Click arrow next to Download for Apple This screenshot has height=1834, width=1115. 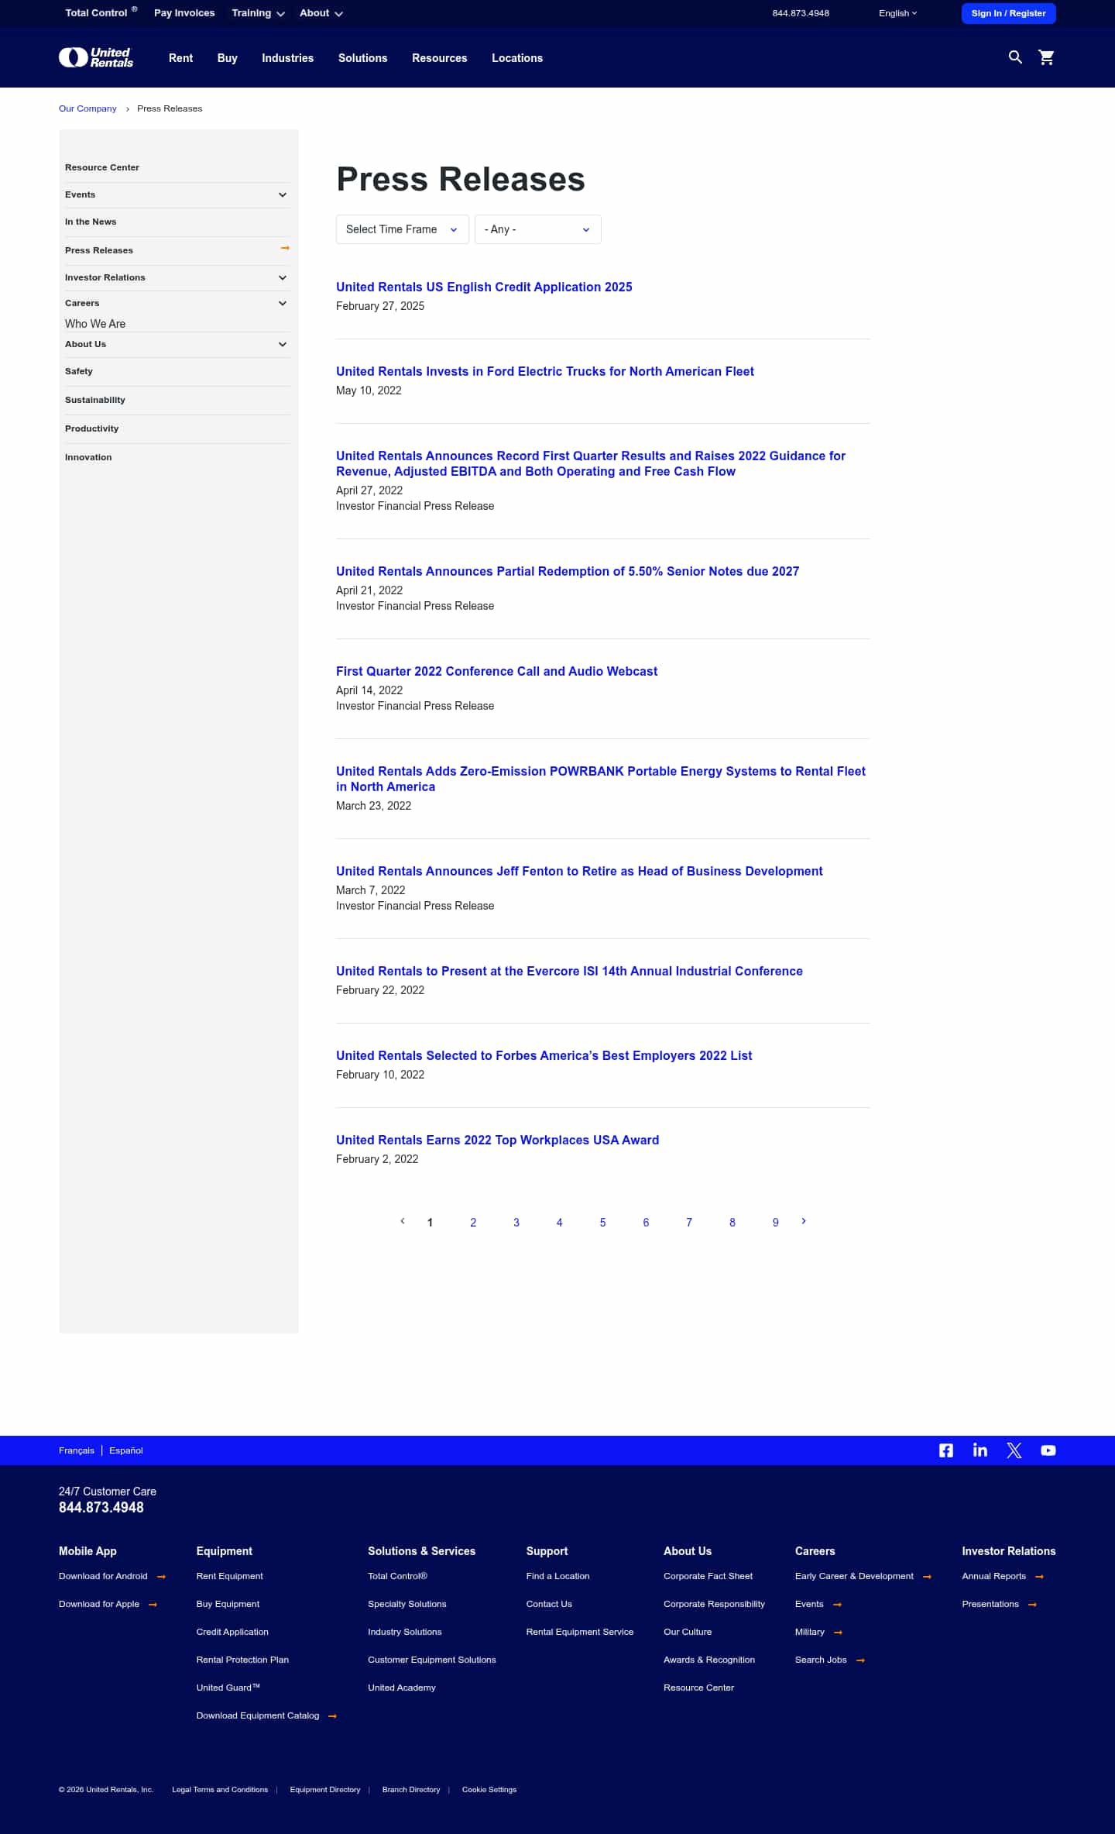click(153, 1605)
